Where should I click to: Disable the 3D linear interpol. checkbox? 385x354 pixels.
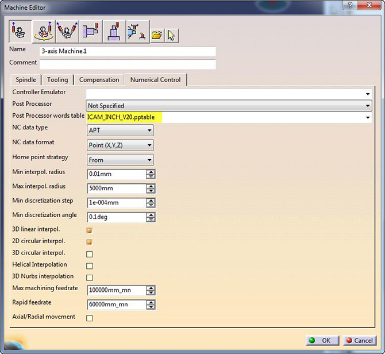click(x=89, y=230)
